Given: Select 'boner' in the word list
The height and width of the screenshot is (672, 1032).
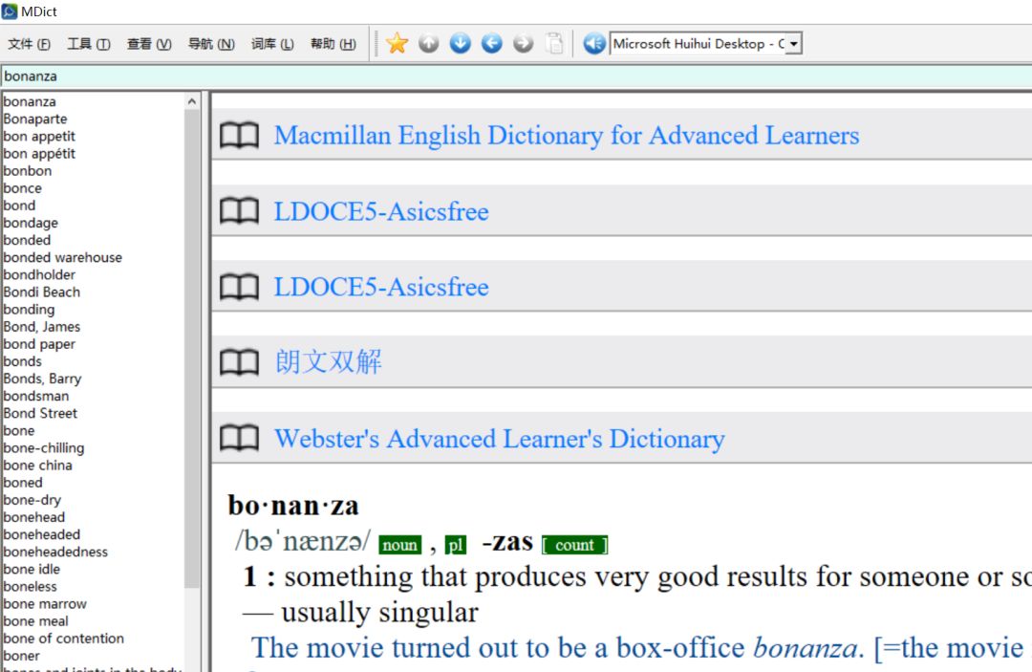Looking at the screenshot, I should (22, 656).
